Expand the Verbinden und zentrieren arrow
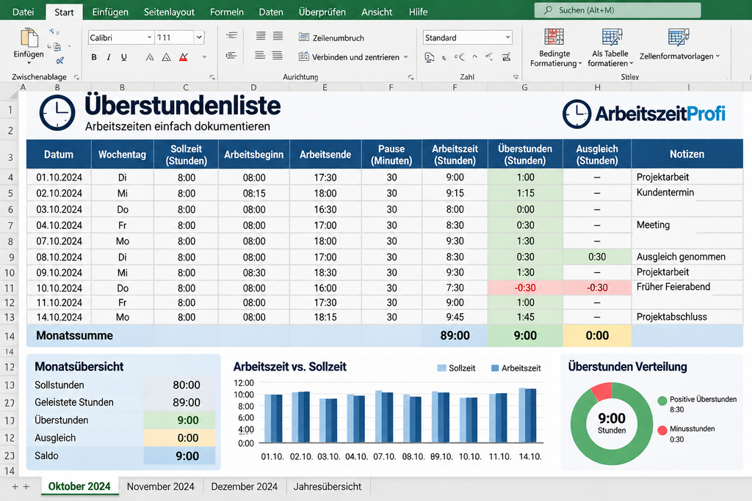752x501 pixels. 405,56
